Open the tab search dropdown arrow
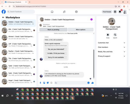Image resolution: width=130 pixels, height=104 pixels. point(2,2)
